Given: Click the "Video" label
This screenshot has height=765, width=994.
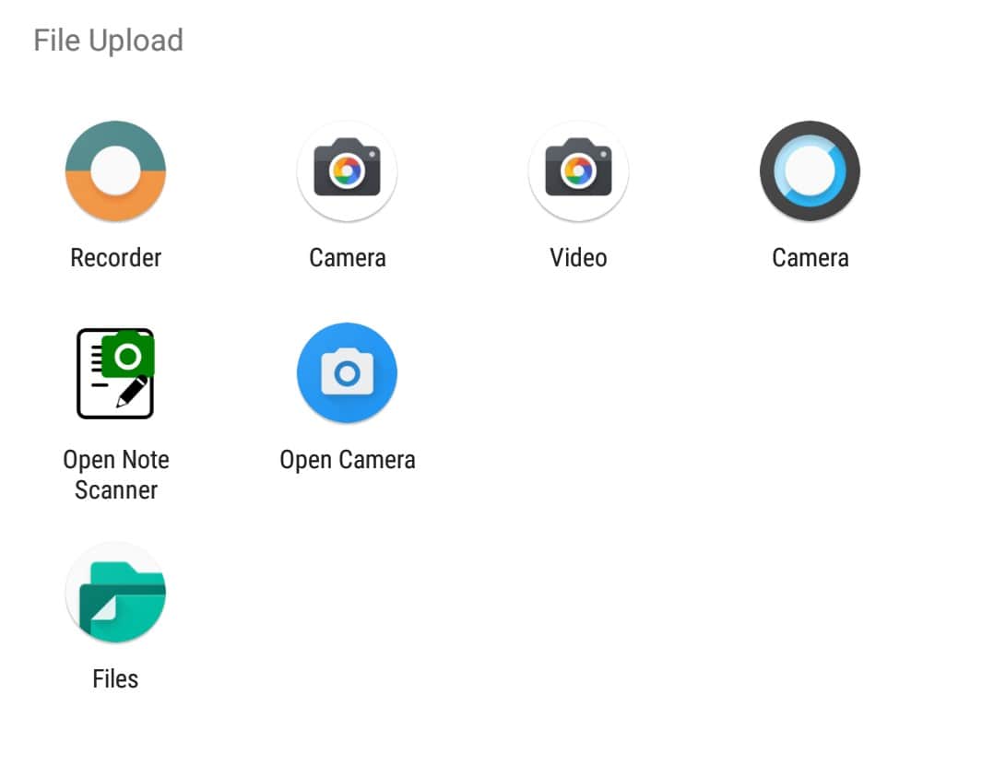Looking at the screenshot, I should click(578, 258).
